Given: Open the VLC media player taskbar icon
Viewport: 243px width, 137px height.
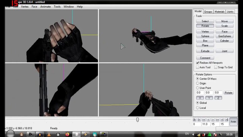Looking at the screenshot, I should (49, 134).
